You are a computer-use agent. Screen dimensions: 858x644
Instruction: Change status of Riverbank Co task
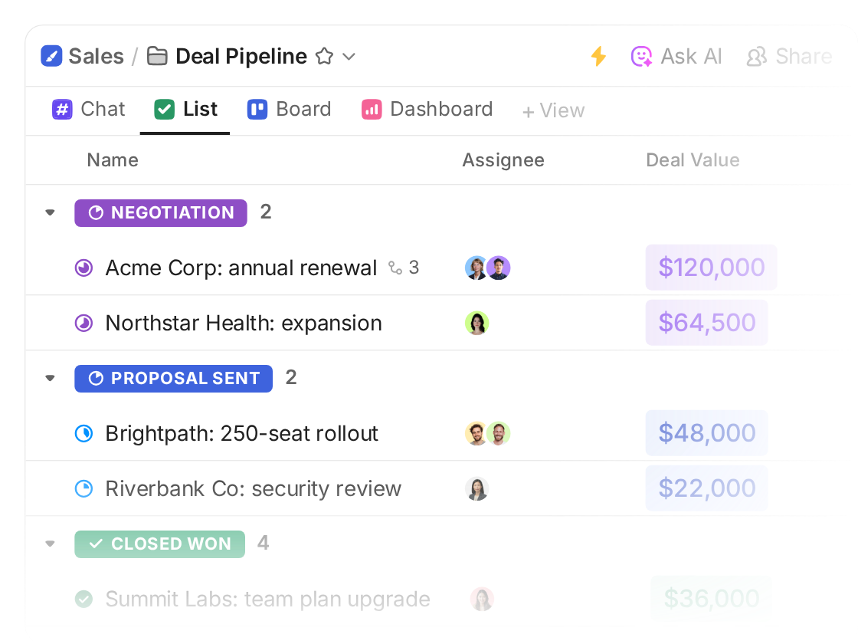point(84,488)
